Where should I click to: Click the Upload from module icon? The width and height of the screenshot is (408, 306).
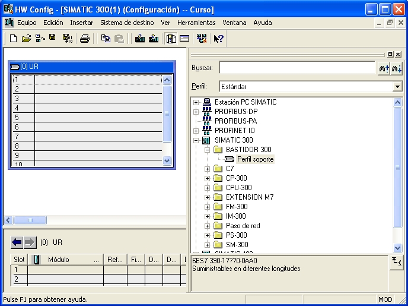[154, 39]
